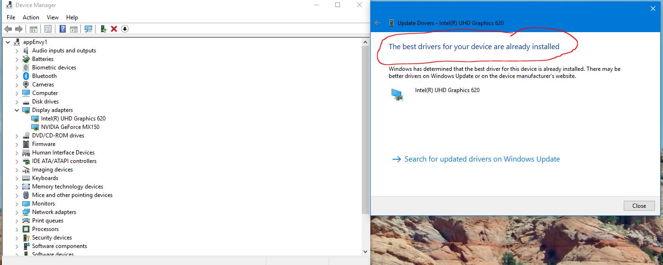Image resolution: width=663 pixels, height=265 pixels.
Task: Select the Firmware label in the tree
Action: pyautogui.click(x=44, y=144)
